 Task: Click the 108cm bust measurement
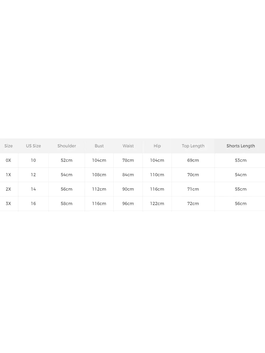click(x=99, y=175)
